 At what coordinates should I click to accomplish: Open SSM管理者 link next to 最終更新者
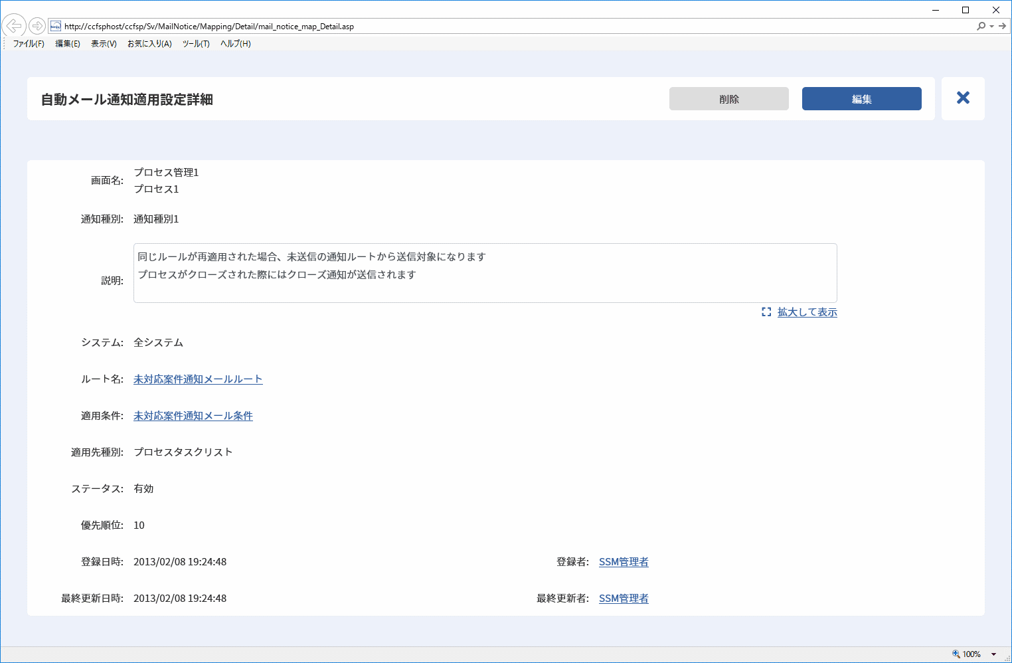pyautogui.click(x=624, y=599)
